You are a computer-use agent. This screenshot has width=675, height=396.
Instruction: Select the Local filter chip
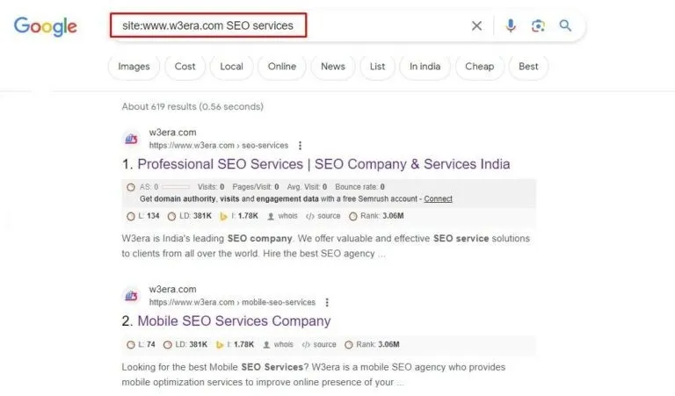pos(232,67)
